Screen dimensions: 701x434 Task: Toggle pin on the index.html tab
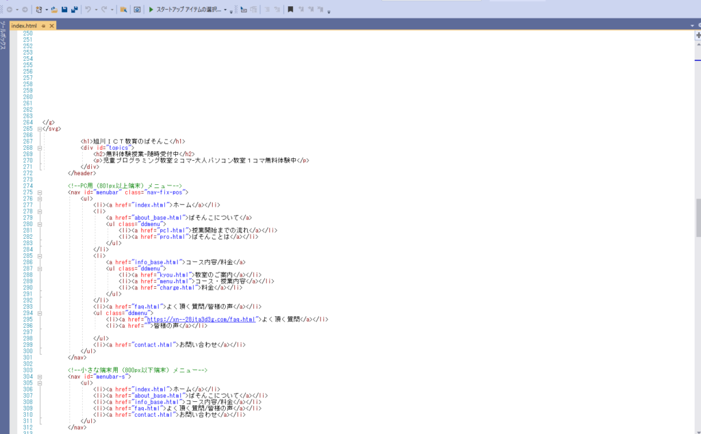tap(43, 25)
